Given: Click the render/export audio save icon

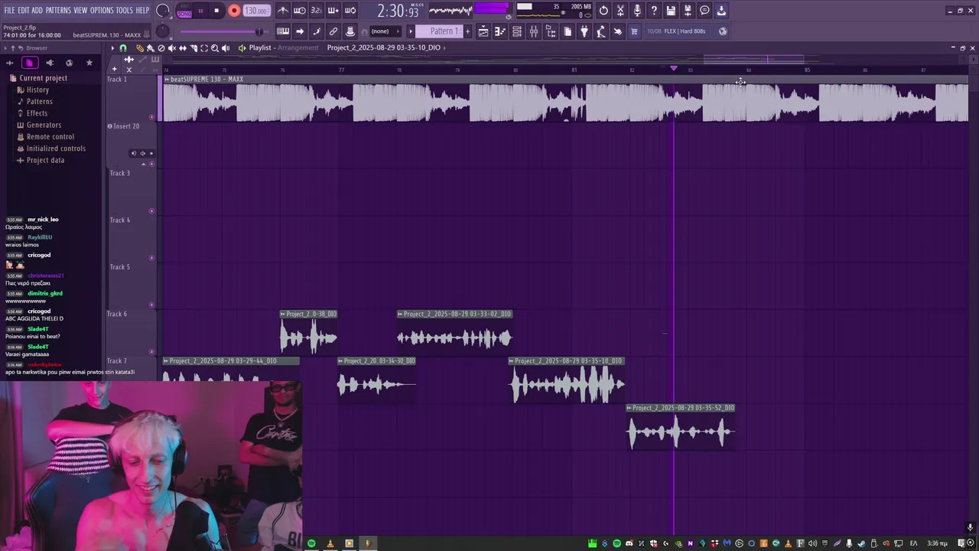Looking at the screenshot, I should click(x=688, y=11).
